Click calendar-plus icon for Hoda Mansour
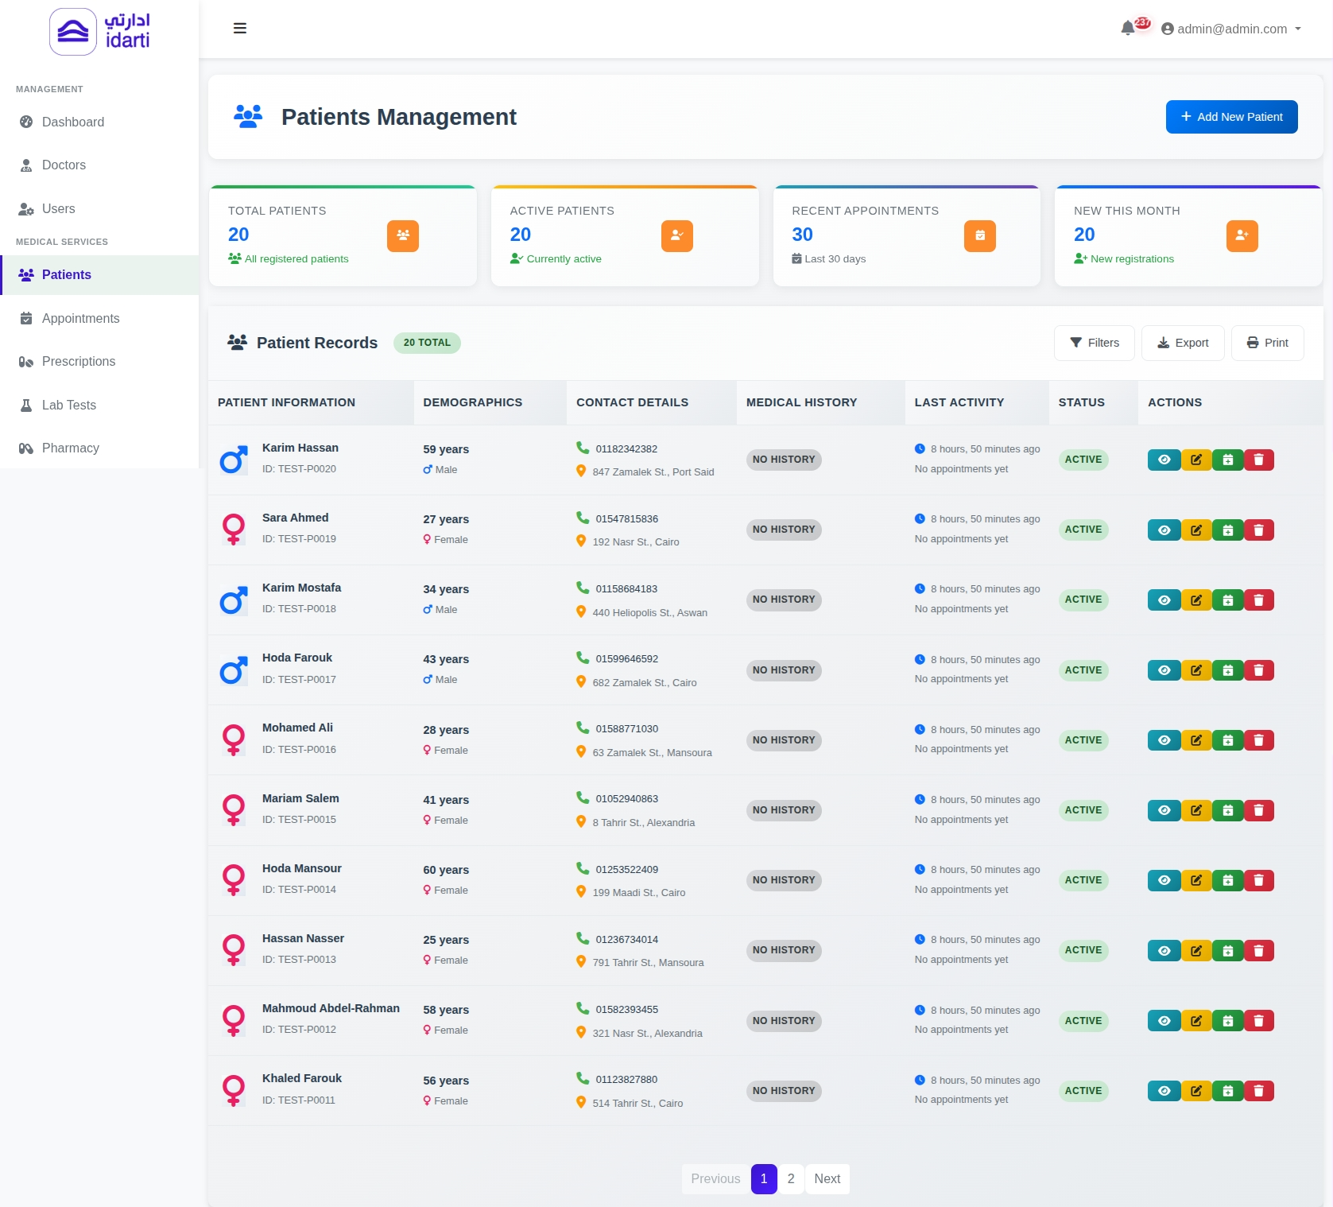Image resolution: width=1333 pixels, height=1207 pixels. [x=1227, y=880]
